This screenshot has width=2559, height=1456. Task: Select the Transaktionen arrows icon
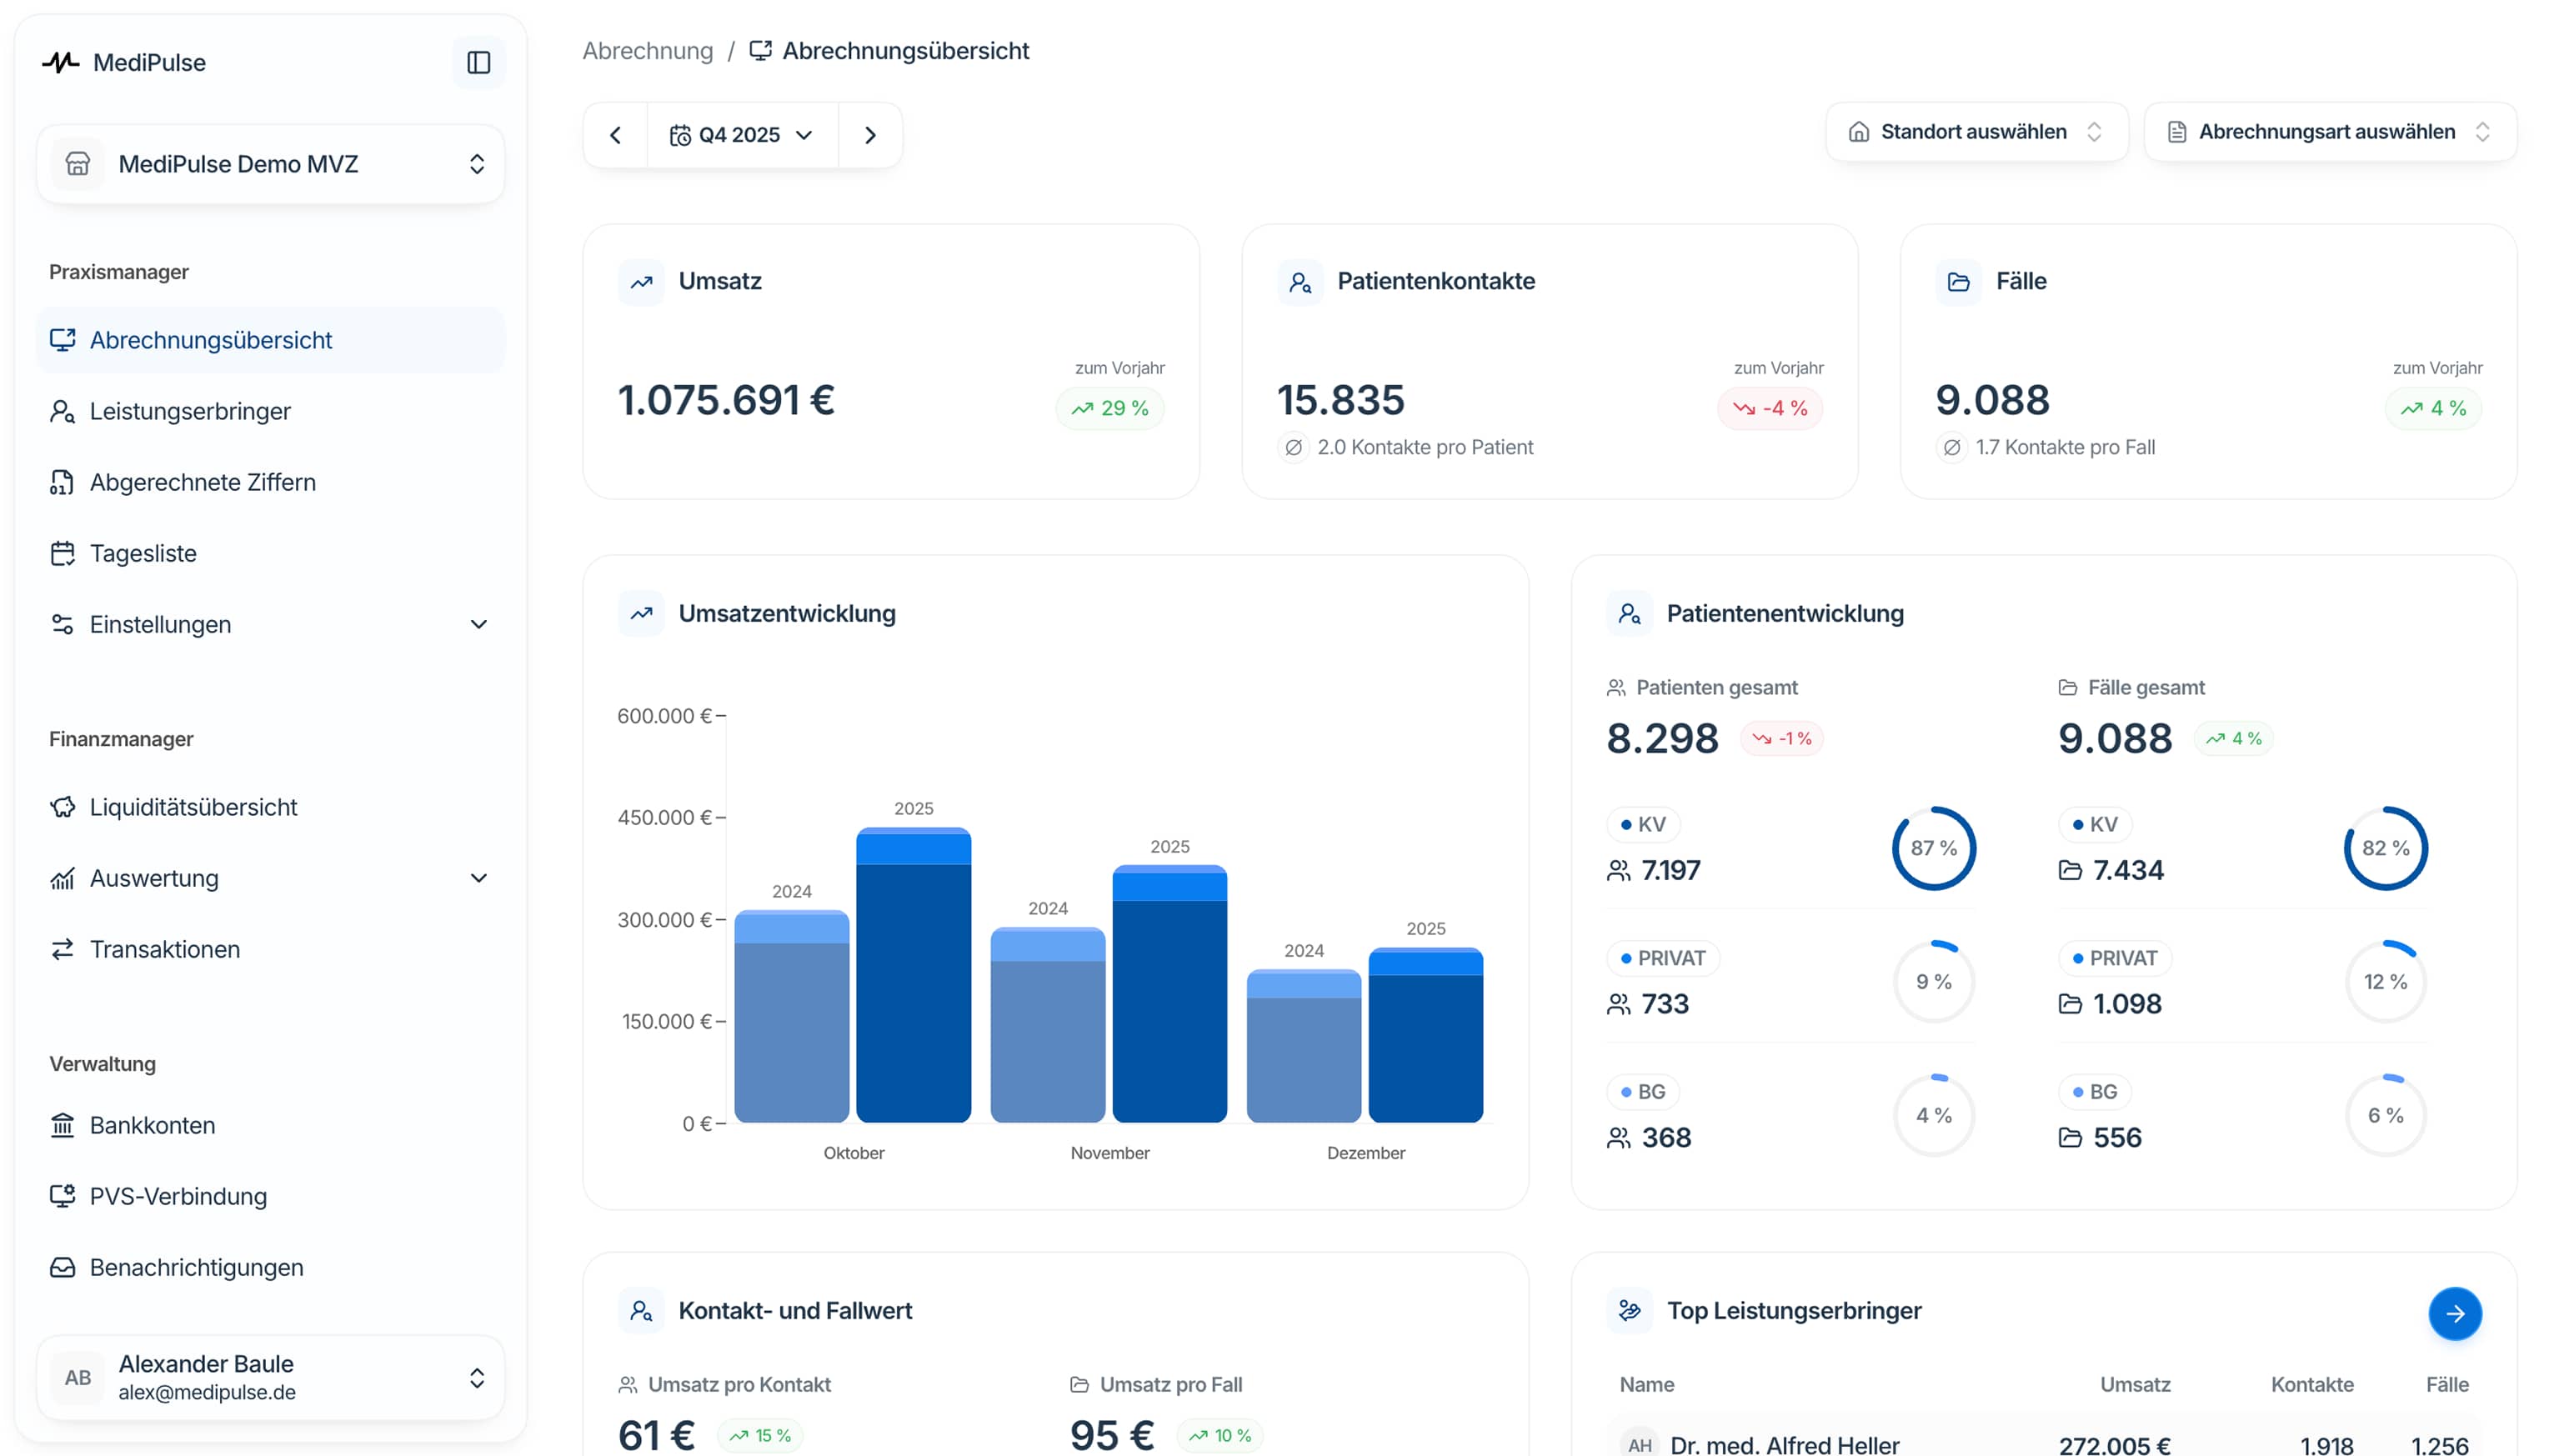pyautogui.click(x=63, y=949)
